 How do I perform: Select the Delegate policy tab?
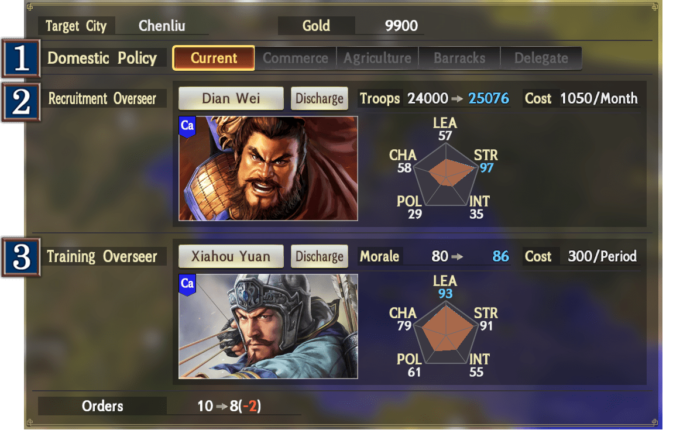tap(541, 58)
